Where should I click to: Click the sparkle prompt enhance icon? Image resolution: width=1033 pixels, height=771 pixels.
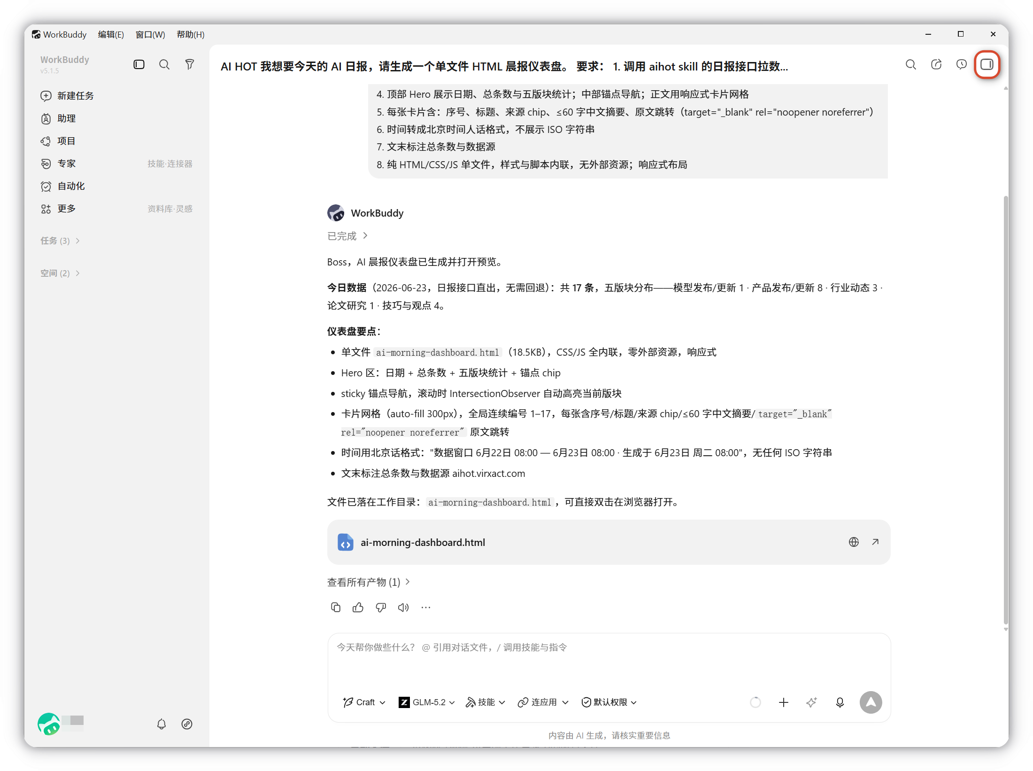[812, 702]
